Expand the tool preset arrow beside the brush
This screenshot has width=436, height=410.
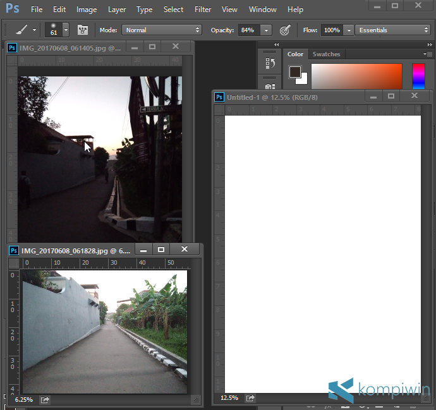coord(35,30)
